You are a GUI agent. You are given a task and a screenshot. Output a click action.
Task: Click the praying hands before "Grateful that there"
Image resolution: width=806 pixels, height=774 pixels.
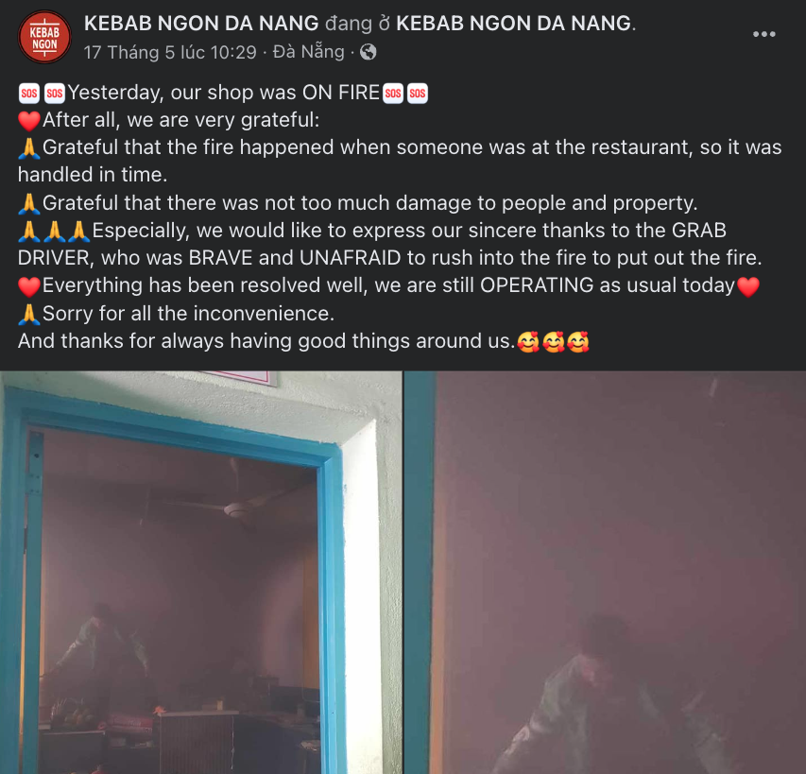28,203
